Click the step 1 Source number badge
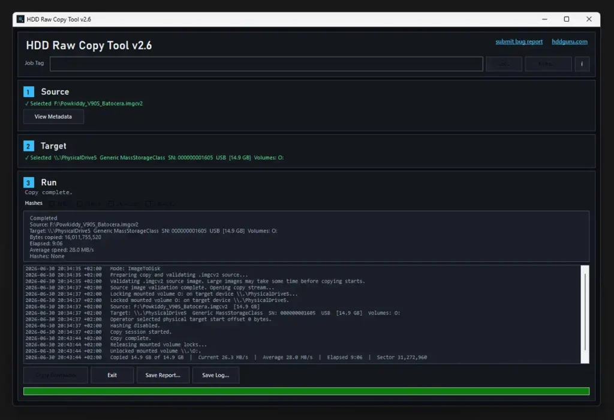The image size is (614, 420). pyautogui.click(x=29, y=92)
